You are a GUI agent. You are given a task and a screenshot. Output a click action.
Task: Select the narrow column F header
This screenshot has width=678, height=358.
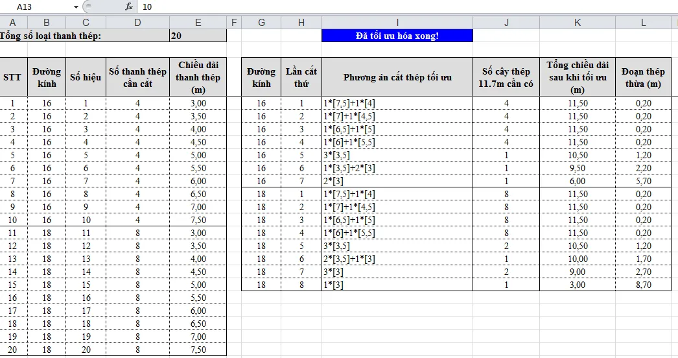coord(234,23)
